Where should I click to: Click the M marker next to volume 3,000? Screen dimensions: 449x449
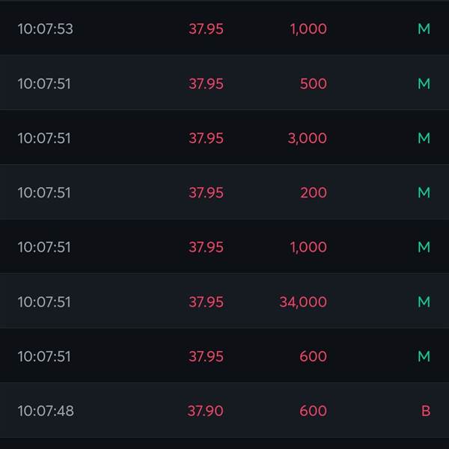(x=424, y=138)
